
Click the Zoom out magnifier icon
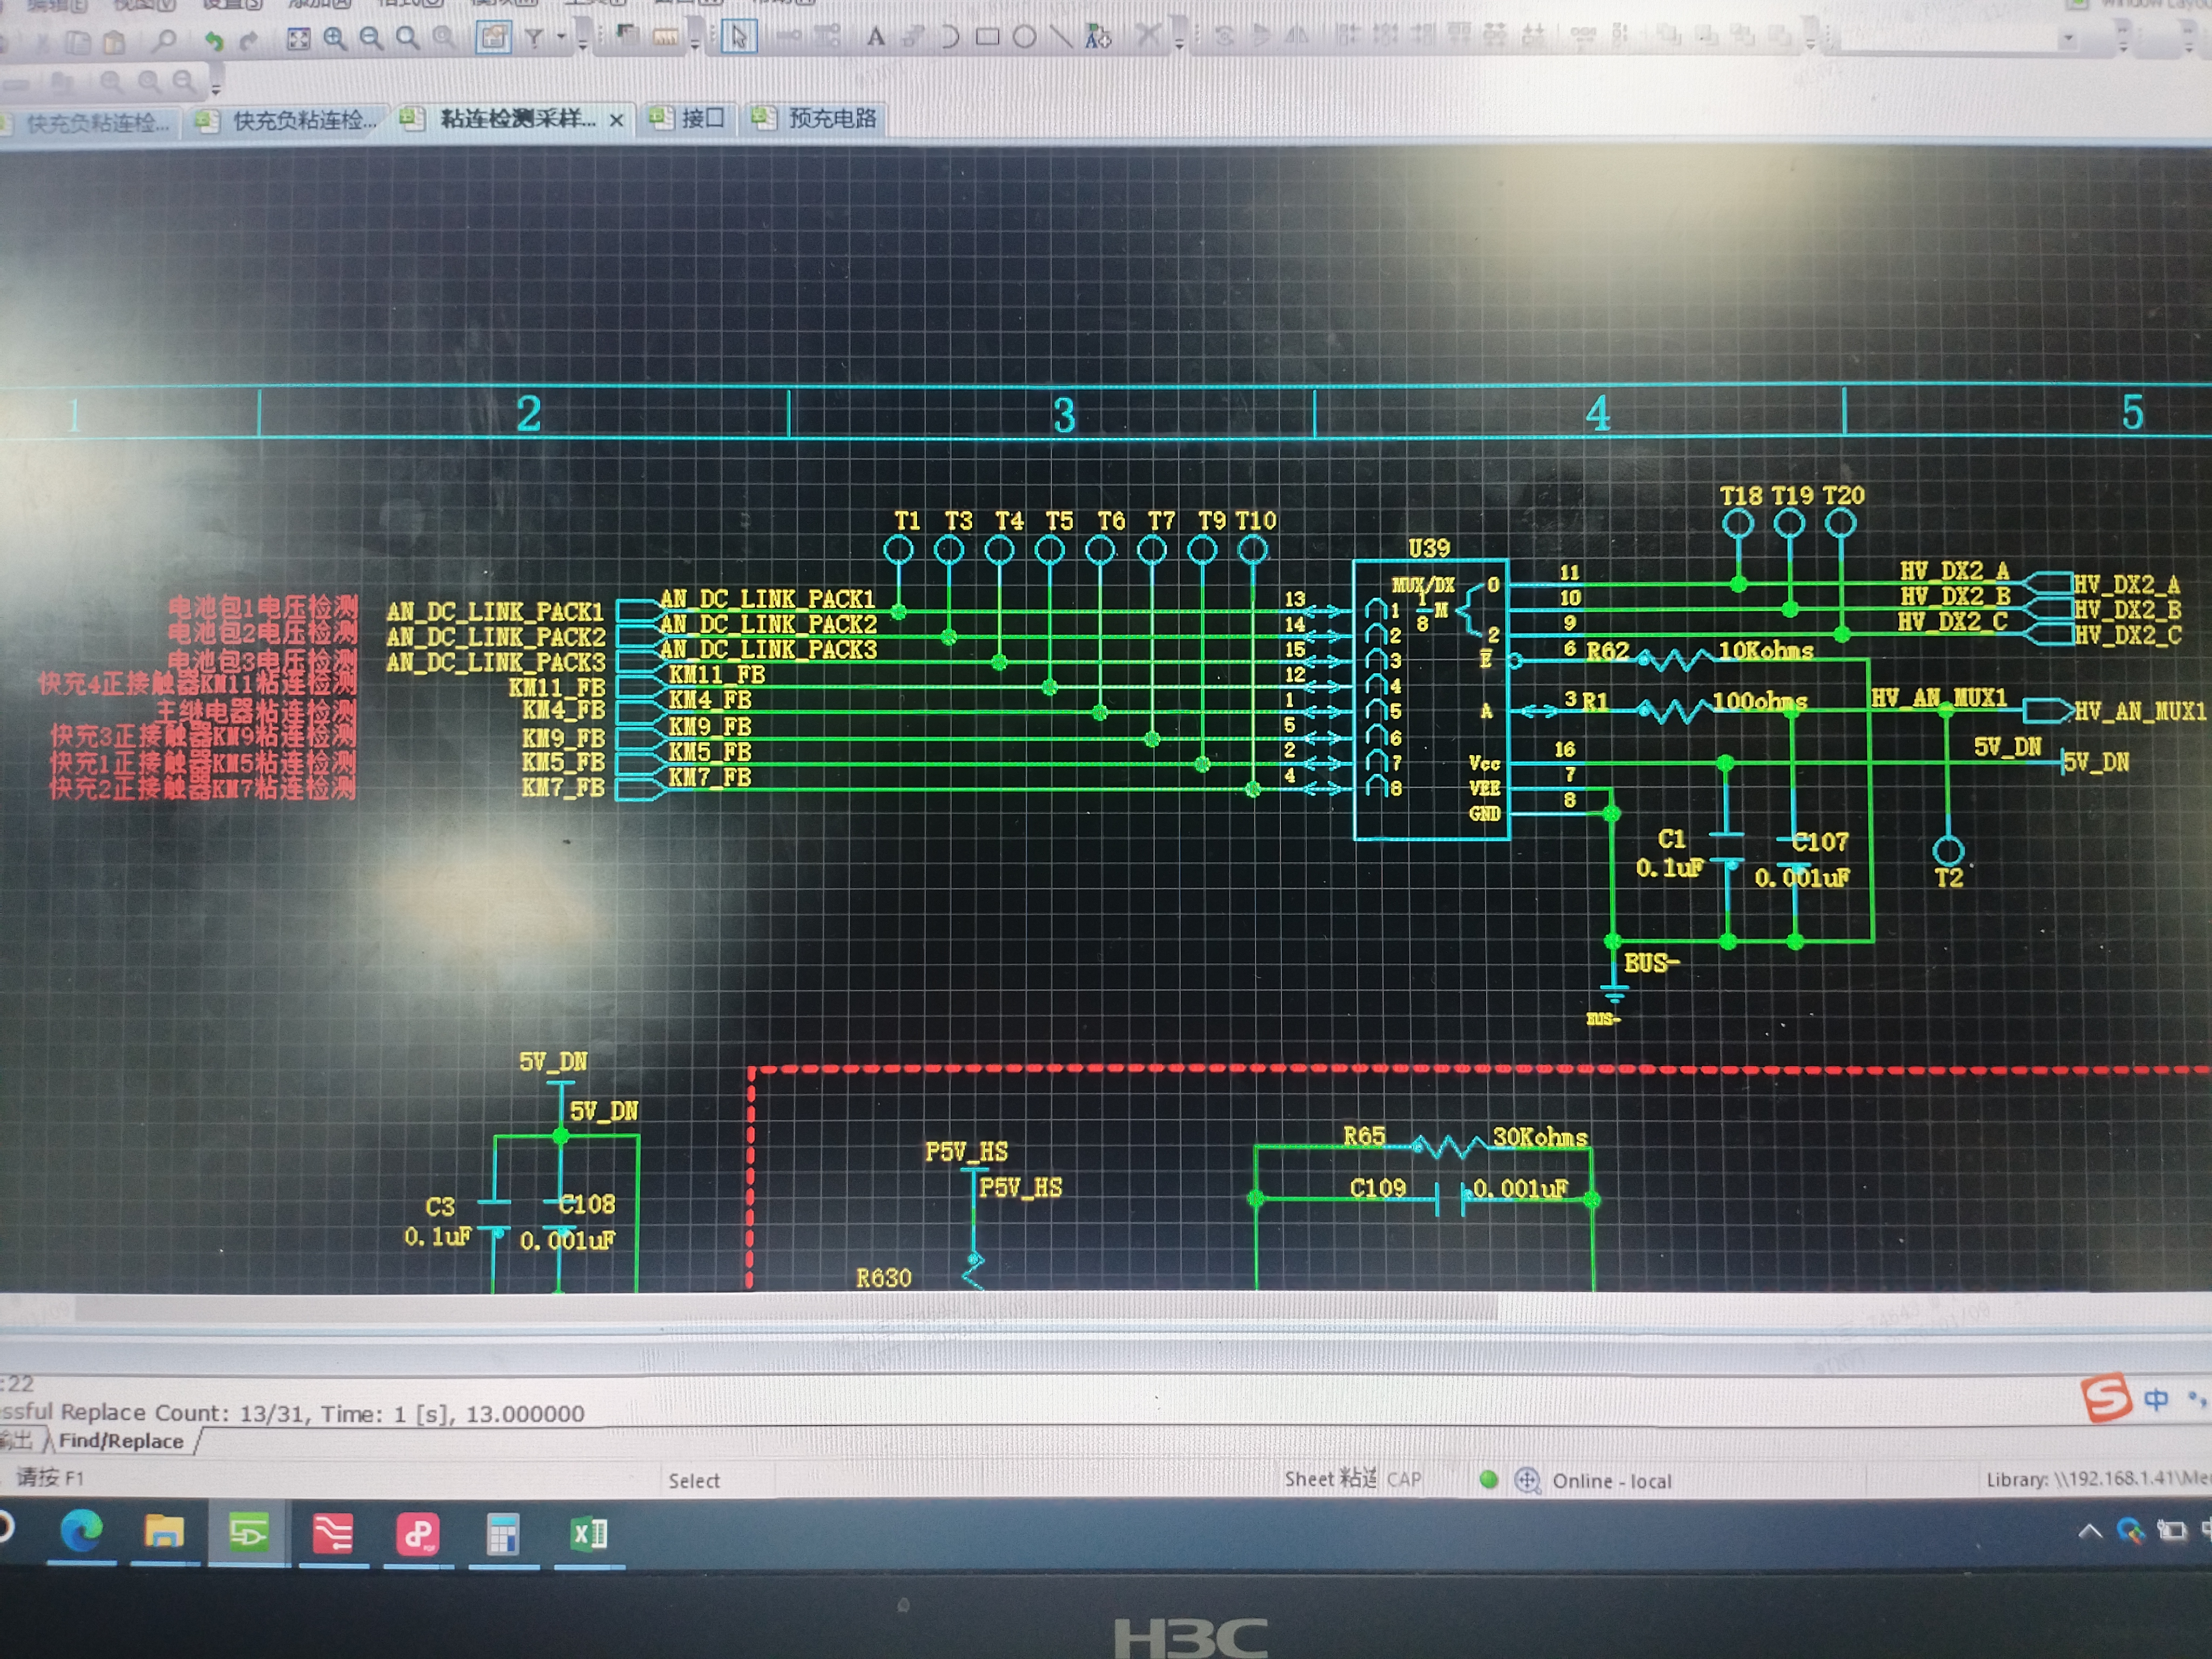point(371,39)
